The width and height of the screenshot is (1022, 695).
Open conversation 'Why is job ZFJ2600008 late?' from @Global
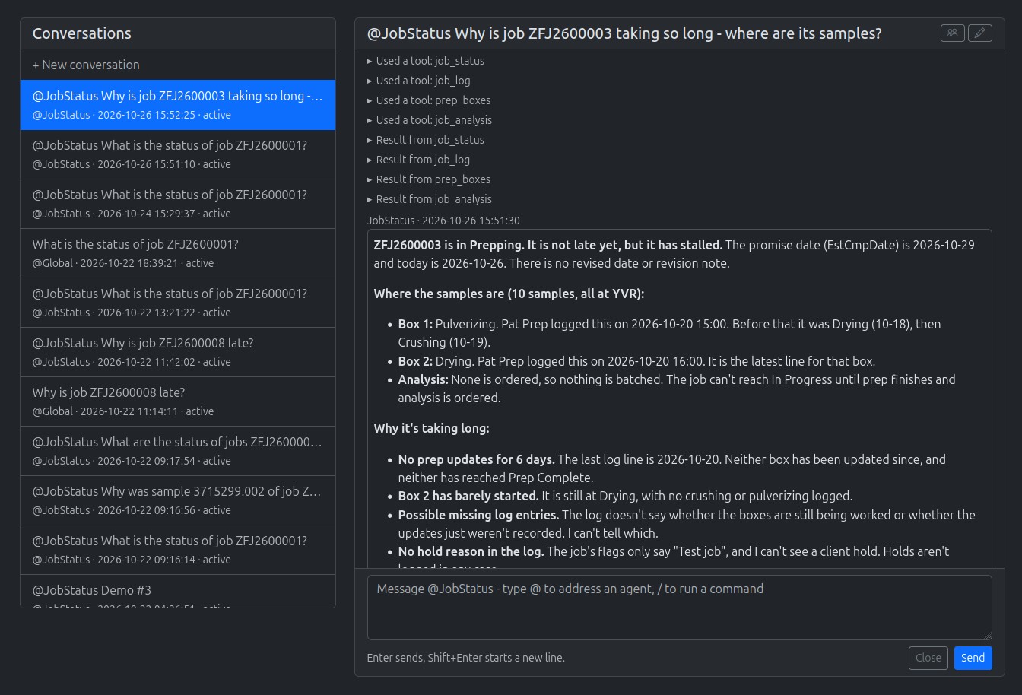pyautogui.click(x=178, y=401)
